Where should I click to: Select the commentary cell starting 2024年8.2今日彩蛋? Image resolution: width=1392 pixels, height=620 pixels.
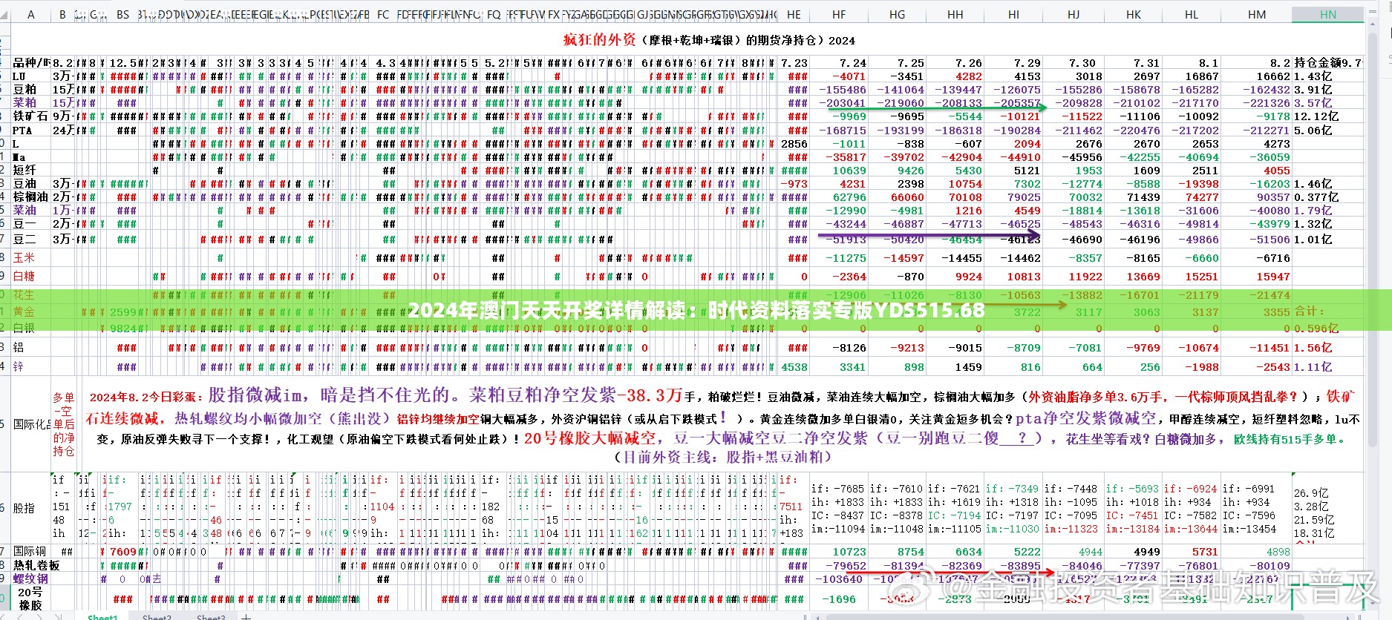tap(722, 424)
